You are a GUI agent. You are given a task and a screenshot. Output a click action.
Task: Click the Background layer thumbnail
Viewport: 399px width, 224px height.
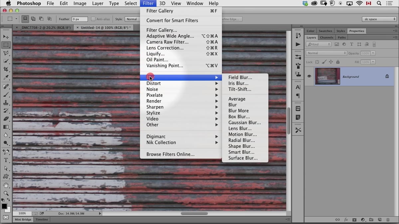(x=328, y=77)
